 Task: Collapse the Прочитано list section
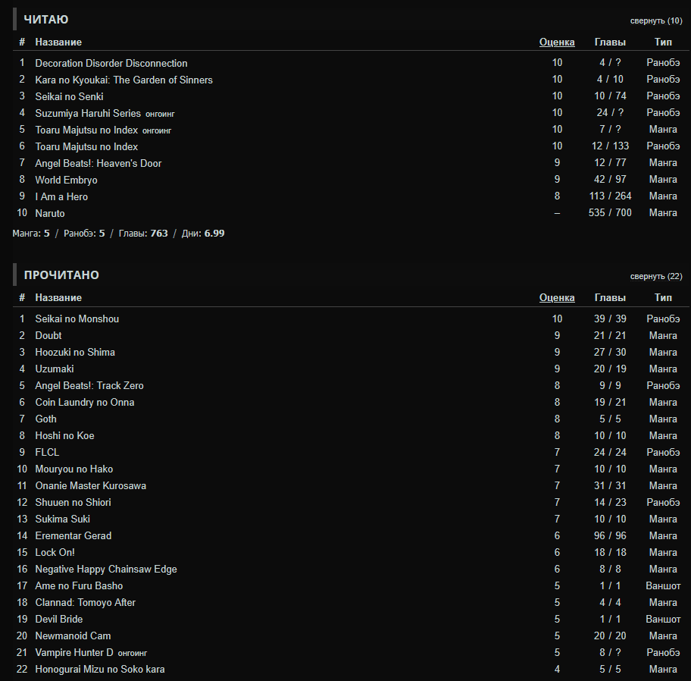click(x=655, y=276)
